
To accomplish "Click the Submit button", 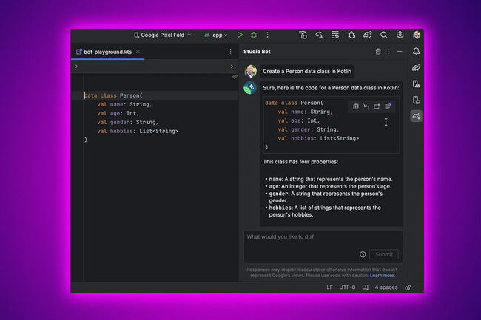I will [384, 254].
